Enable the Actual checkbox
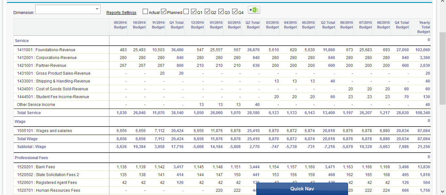Screen dimensions: 446x195 [x=145, y=11]
